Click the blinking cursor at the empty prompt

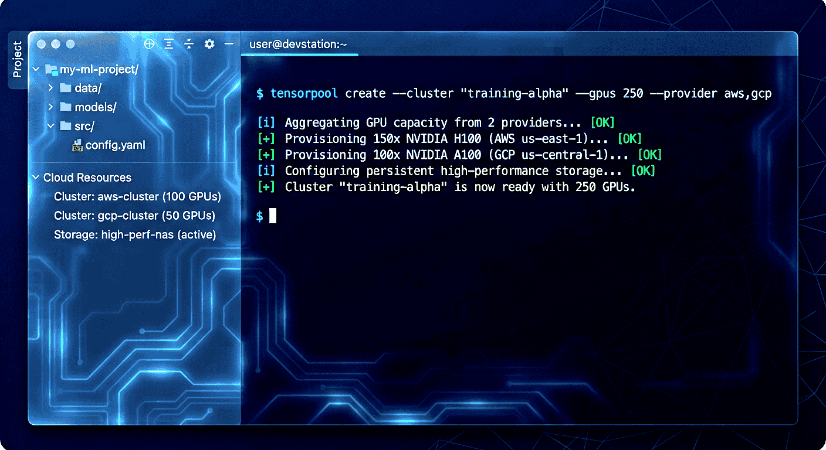(x=273, y=216)
